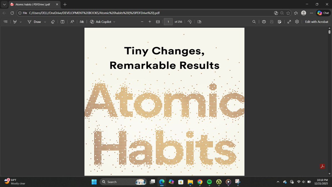Enter full screen mode
The image size is (332, 187).
click(x=289, y=22)
